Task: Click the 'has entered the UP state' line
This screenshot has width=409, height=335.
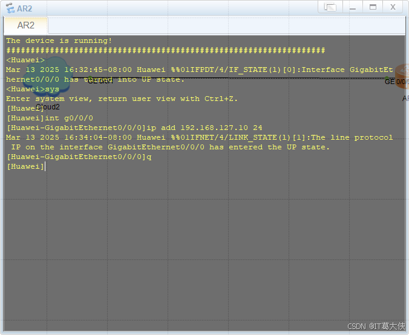Action: tap(171, 147)
